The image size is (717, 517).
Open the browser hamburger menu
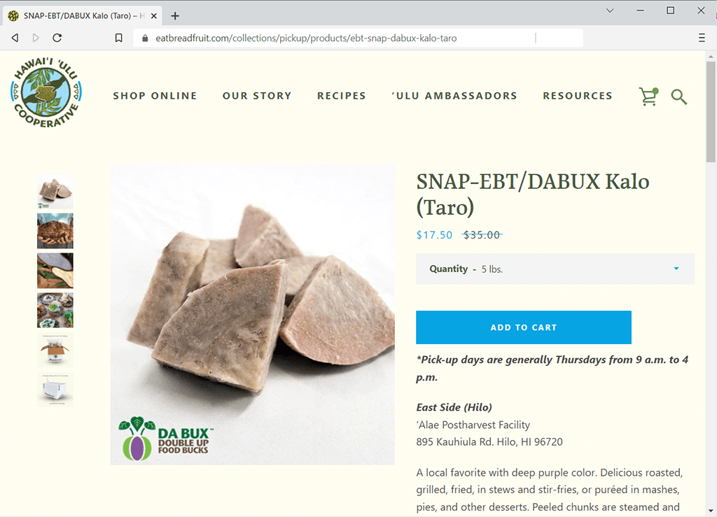point(702,38)
